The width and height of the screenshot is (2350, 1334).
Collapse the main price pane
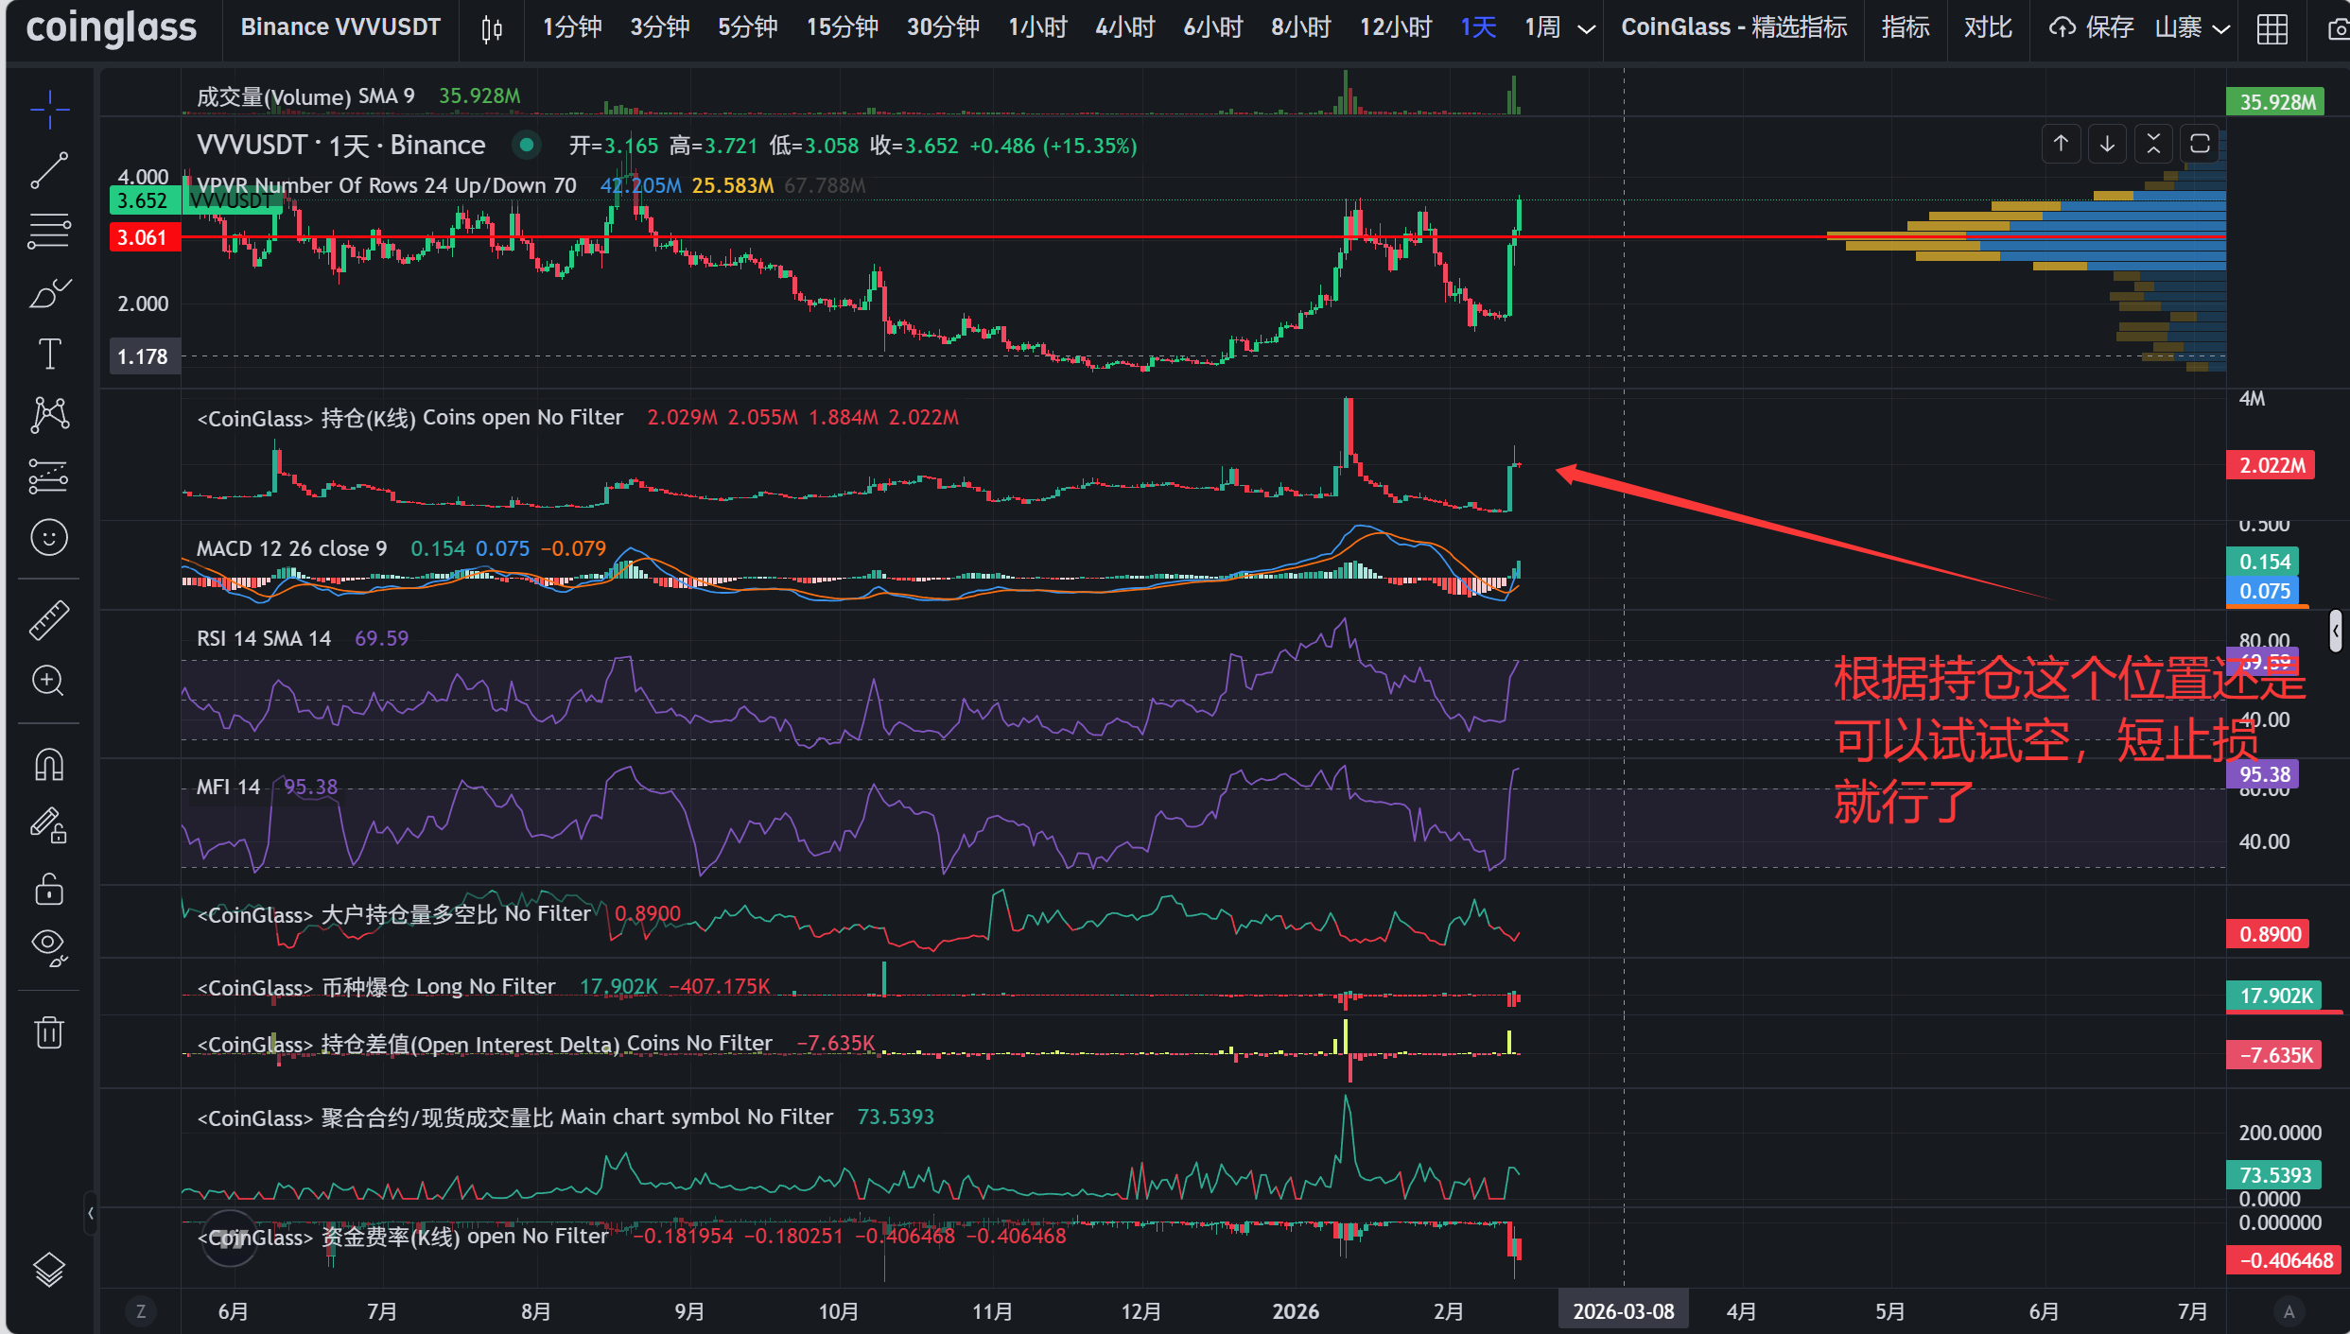(x=2153, y=144)
